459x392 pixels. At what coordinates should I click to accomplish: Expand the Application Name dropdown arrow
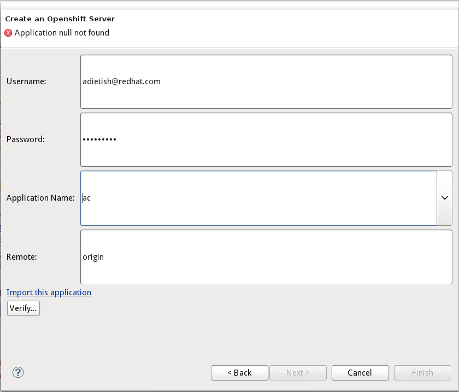[444, 198]
